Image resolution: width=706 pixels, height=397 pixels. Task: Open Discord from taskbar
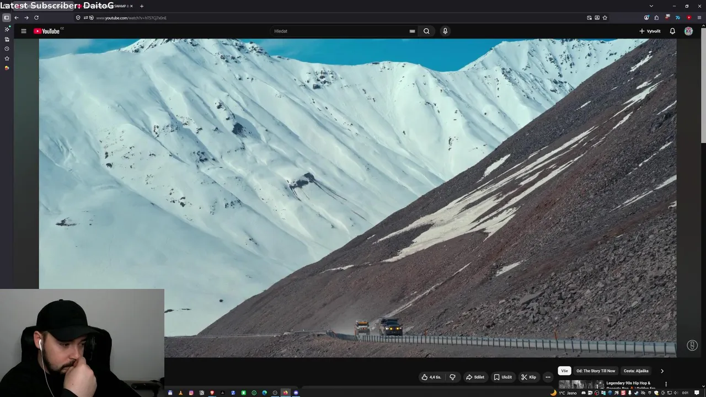click(296, 393)
